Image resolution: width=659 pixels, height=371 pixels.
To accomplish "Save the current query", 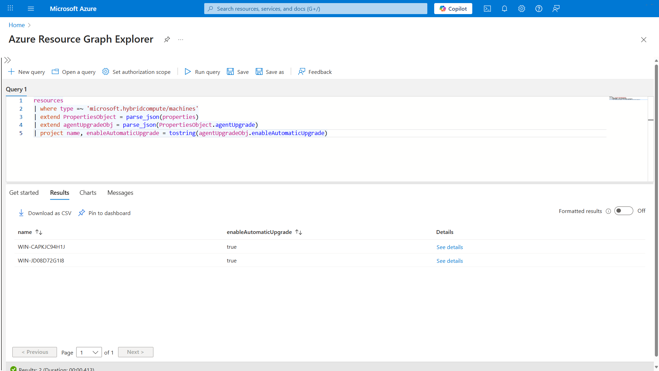I will tap(238, 72).
